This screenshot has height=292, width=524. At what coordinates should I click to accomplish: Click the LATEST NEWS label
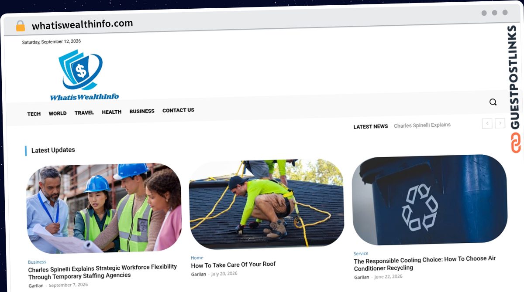coord(371,126)
